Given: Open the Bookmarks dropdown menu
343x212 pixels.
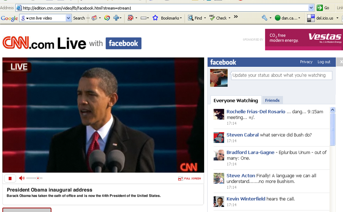Looking at the screenshot, I should coord(171,18).
